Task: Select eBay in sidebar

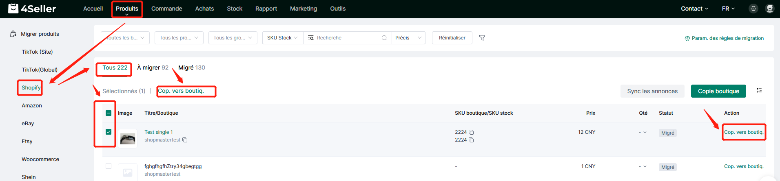Action: [x=28, y=123]
